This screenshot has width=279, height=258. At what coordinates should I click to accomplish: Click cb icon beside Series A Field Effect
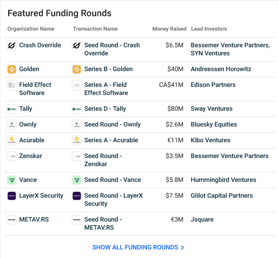(77, 85)
